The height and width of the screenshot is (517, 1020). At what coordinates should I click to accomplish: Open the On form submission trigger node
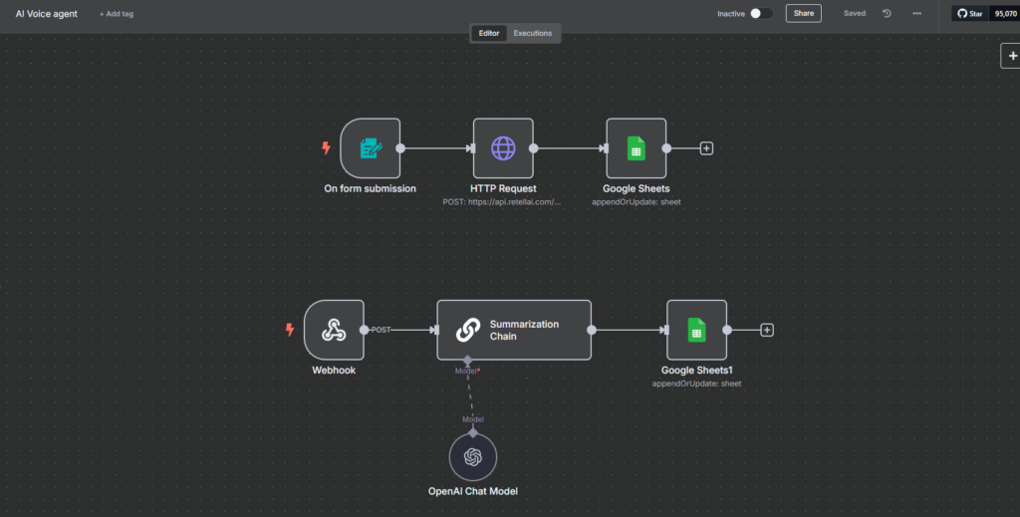[x=371, y=148]
